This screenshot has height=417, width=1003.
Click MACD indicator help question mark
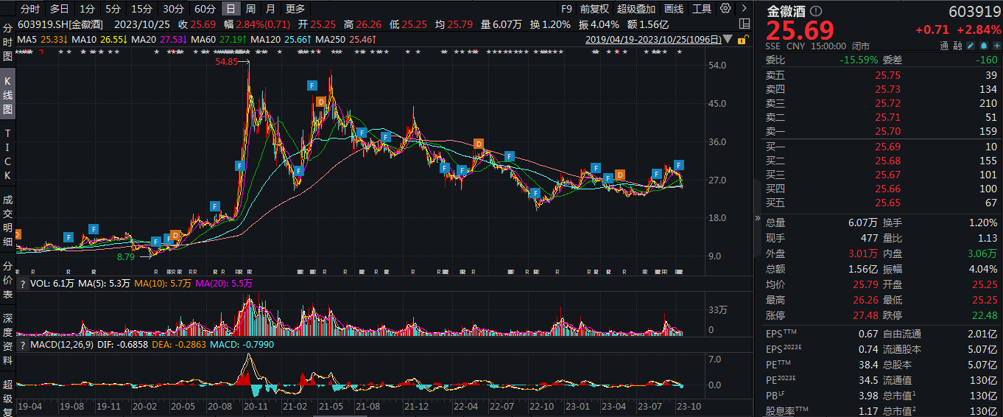[x=22, y=345]
